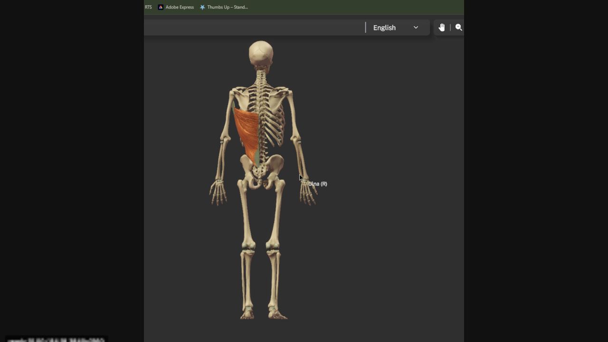Click the zoom out magnifier icon
Image resolution: width=608 pixels, height=342 pixels.
pyautogui.click(x=459, y=28)
